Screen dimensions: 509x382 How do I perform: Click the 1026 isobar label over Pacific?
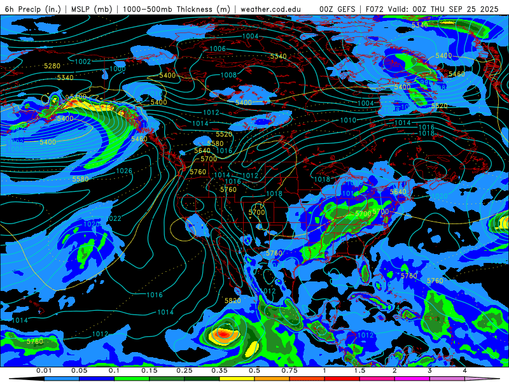pyautogui.click(x=124, y=171)
